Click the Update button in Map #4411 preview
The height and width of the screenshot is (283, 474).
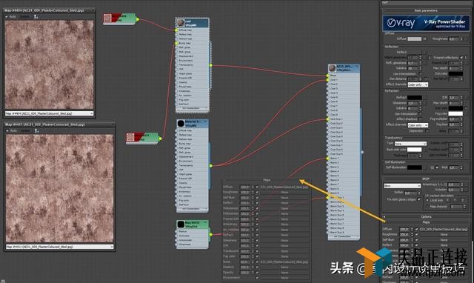click(26, 130)
